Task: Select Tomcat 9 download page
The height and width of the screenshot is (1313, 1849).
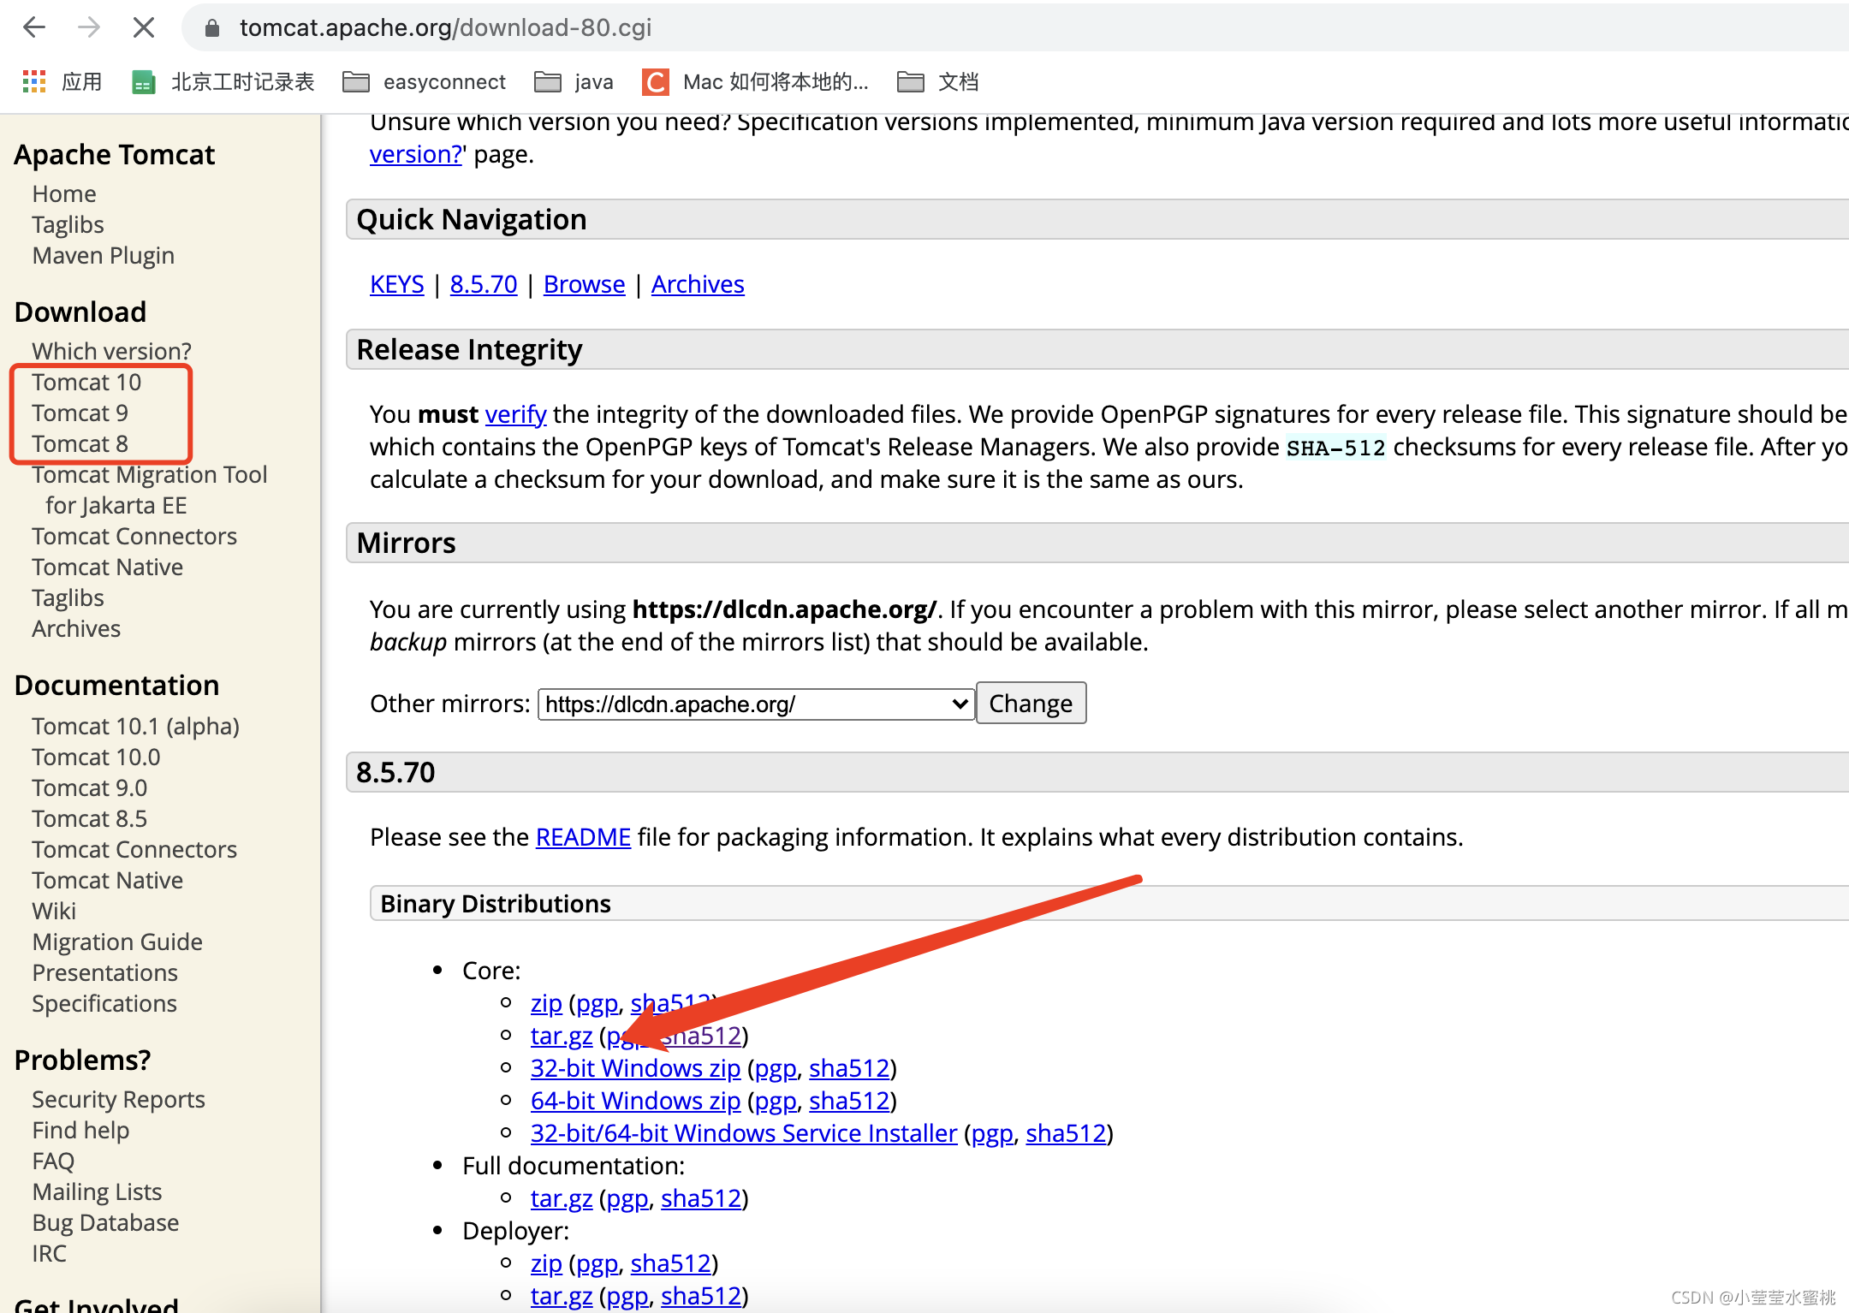Action: click(80, 413)
